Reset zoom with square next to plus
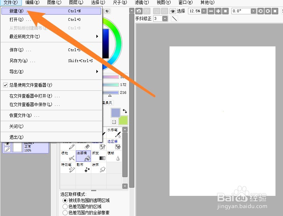The width and height of the screenshot is (283, 216). 225,11
